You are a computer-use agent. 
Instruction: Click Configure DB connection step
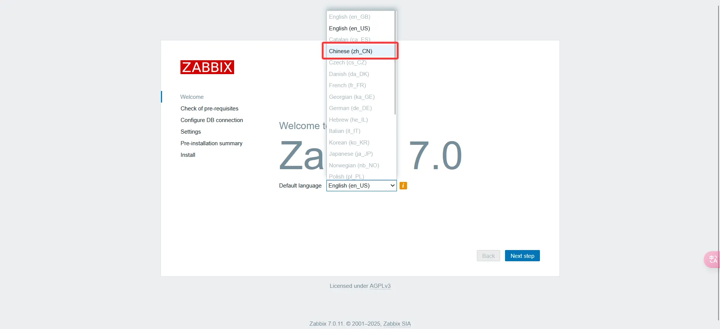(212, 120)
